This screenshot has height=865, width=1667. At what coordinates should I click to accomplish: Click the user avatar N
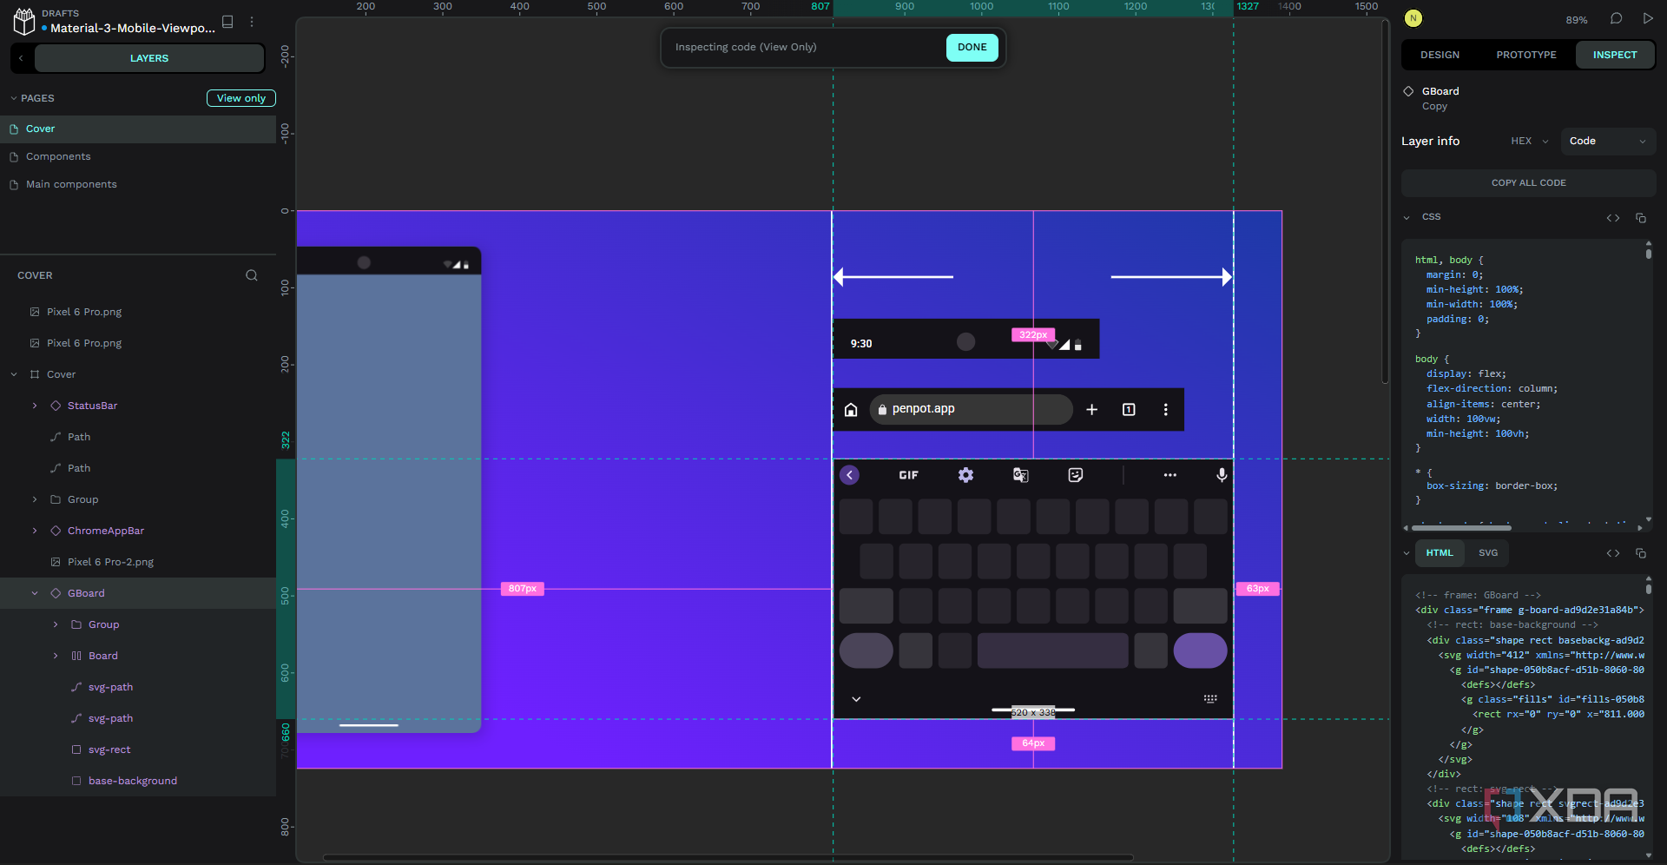pos(1413,18)
